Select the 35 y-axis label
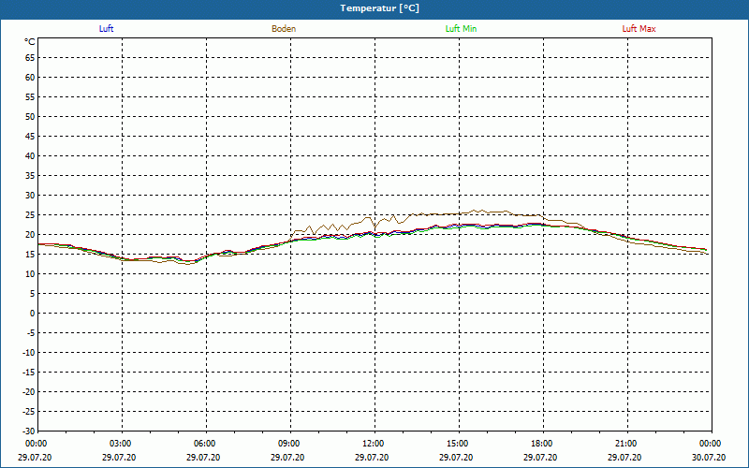 point(30,176)
